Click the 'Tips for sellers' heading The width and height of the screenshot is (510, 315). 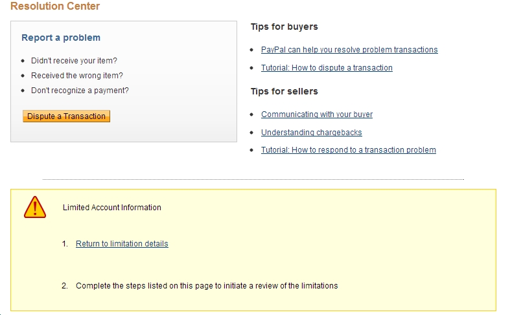[x=284, y=91]
